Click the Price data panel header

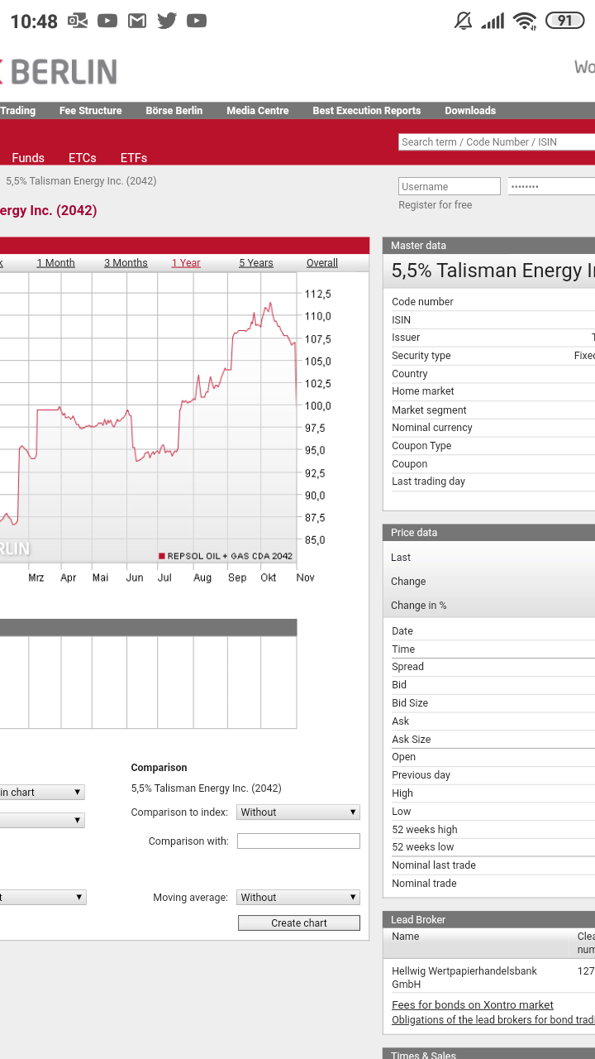click(488, 533)
